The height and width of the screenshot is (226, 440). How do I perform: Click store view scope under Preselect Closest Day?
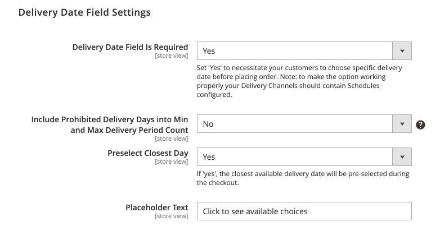pos(172,162)
